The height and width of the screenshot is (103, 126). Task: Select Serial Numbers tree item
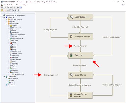[16, 59]
